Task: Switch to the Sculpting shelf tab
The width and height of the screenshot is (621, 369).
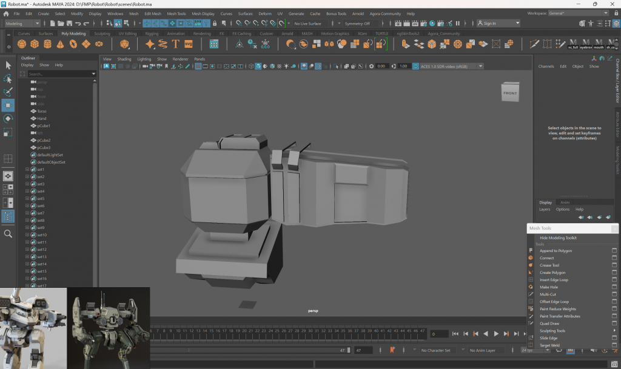Action: click(x=101, y=34)
